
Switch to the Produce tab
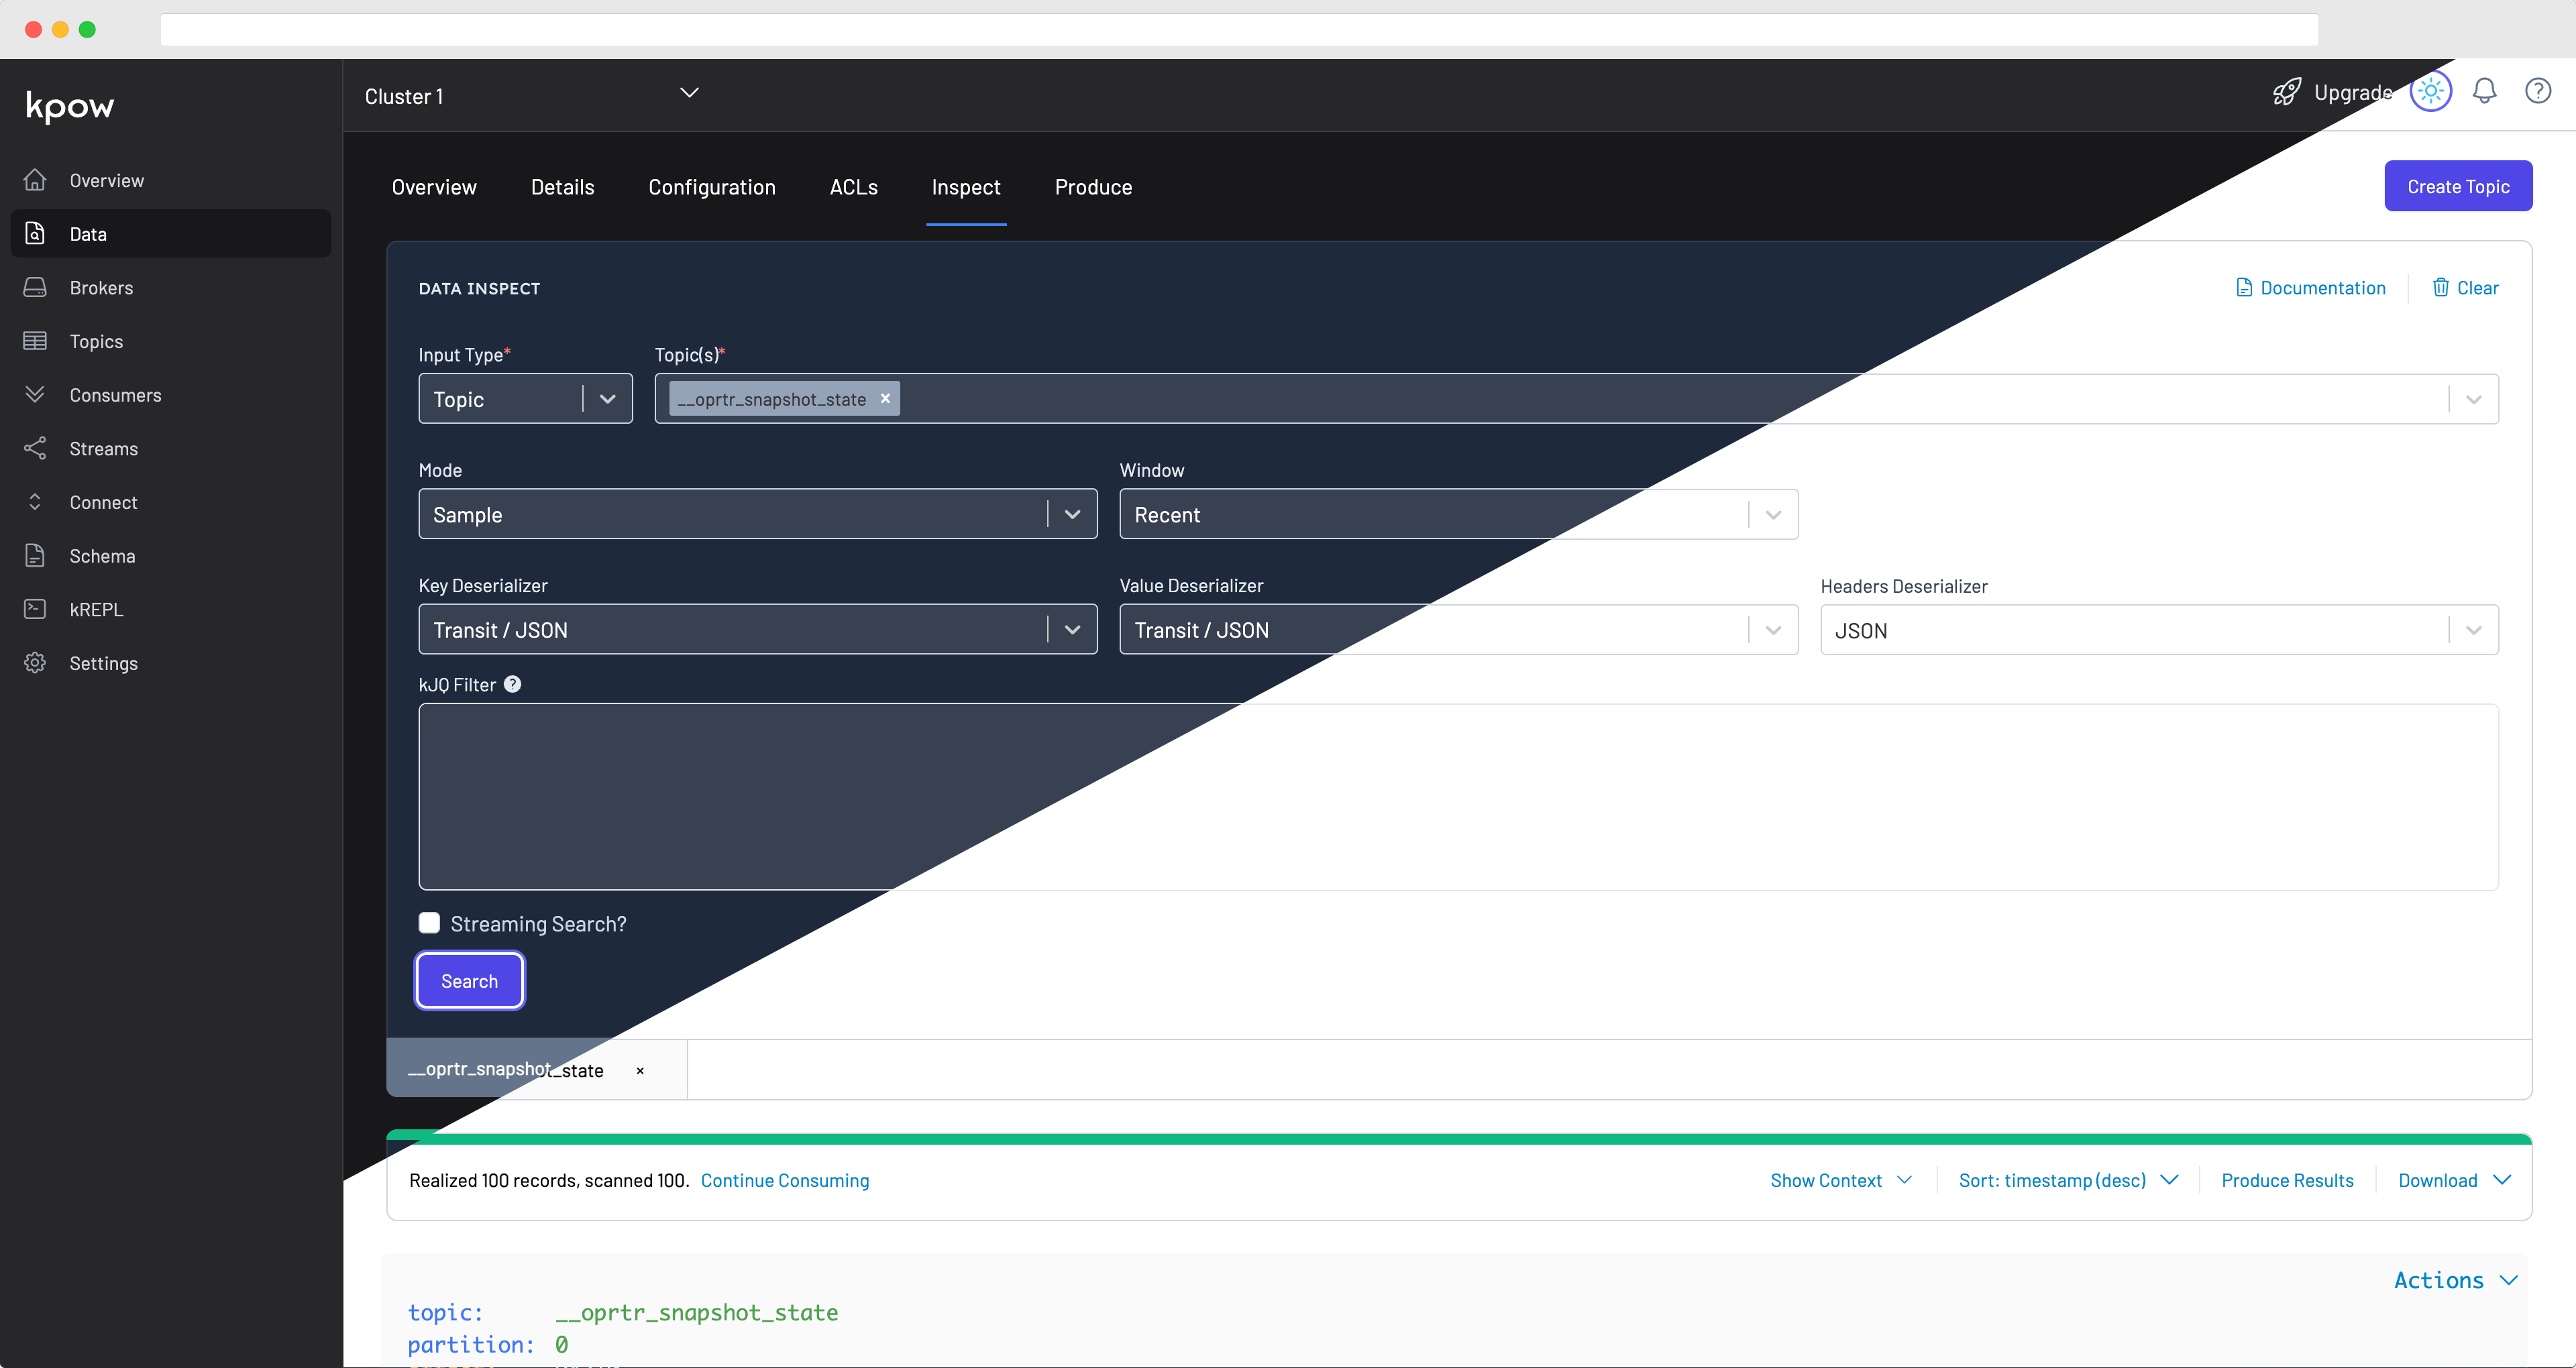pos(1092,187)
